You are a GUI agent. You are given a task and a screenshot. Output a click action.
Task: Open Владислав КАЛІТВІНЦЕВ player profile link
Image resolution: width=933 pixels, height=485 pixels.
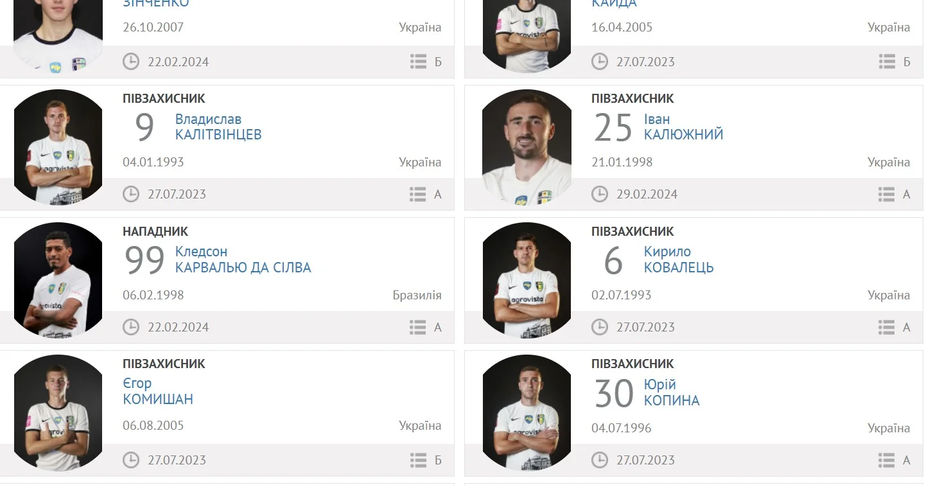coord(218,127)
